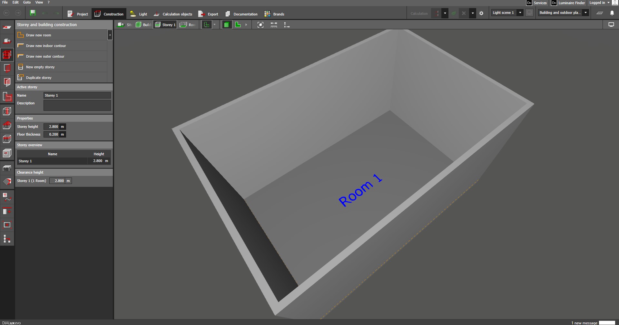
Task: Click New empty storey
Action: tap(40, 67)
